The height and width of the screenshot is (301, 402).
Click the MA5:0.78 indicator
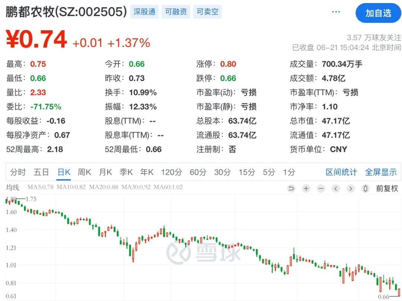pos(41,187)
